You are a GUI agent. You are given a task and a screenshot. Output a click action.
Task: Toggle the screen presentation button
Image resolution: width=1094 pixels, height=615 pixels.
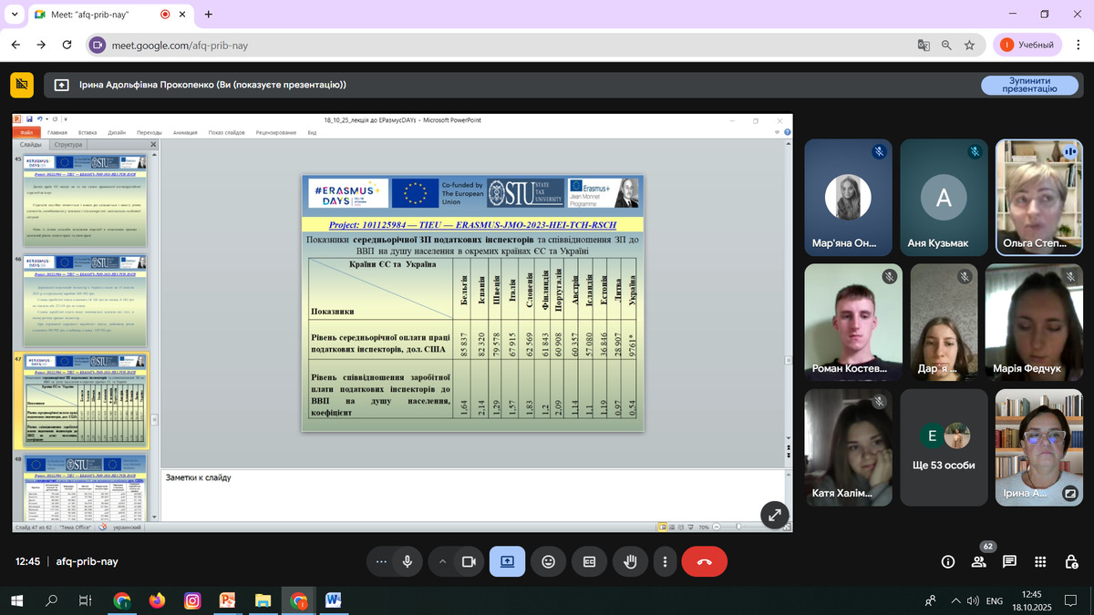[x=507, y=562]
